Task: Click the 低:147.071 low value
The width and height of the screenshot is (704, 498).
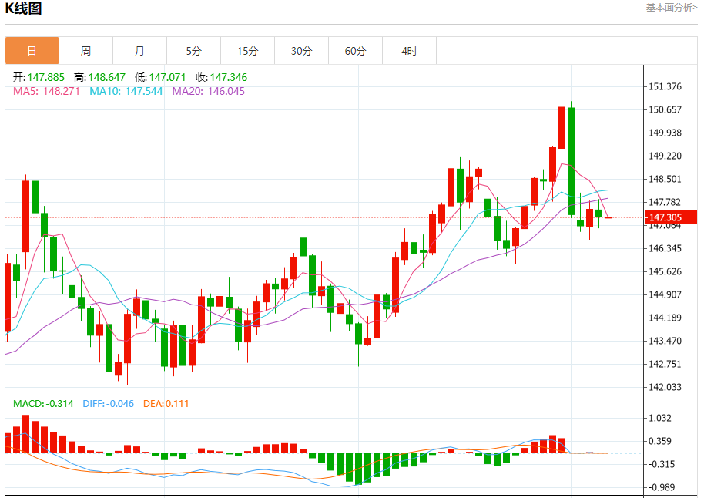Action: (160, 77)
